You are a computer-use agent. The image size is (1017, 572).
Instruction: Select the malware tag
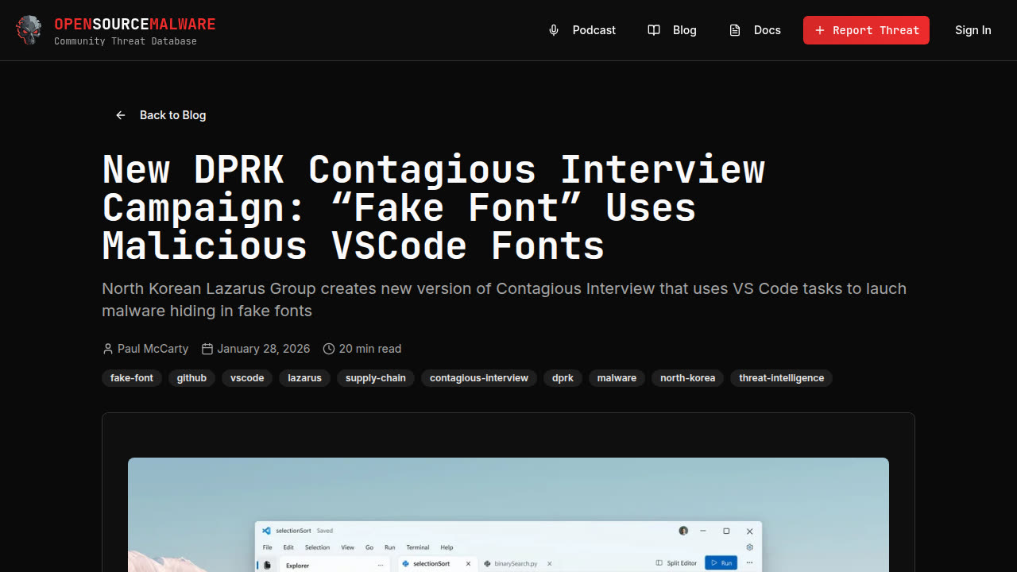click(x=617, y=378)
